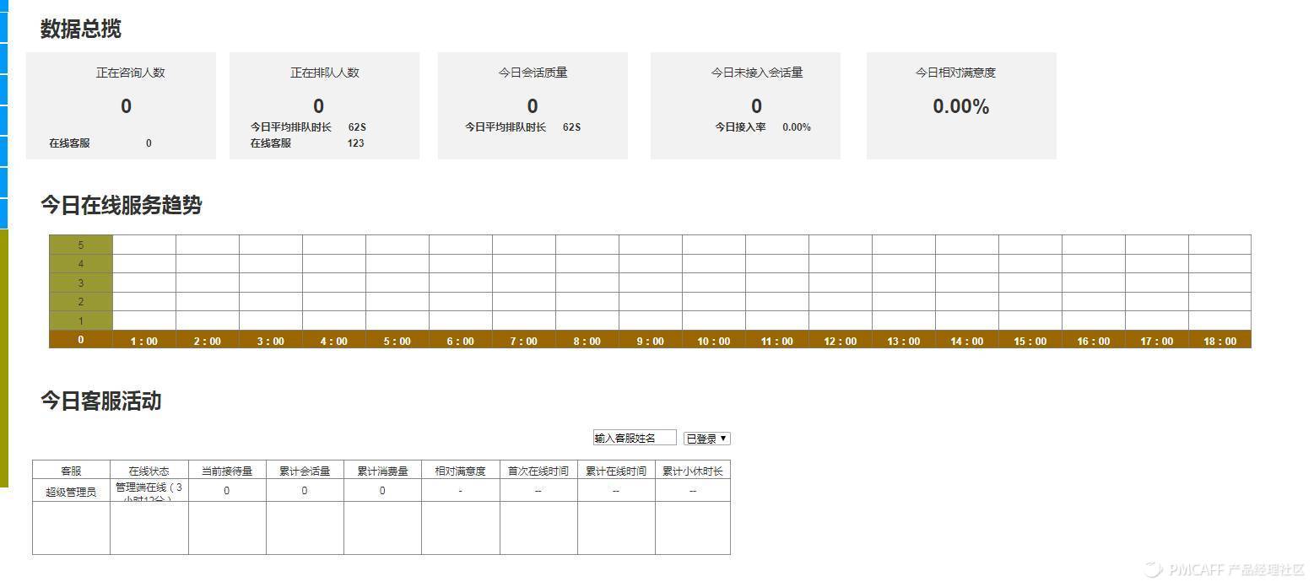Click the 今日相对满意度 statistic card

click(x=961, y=105)
